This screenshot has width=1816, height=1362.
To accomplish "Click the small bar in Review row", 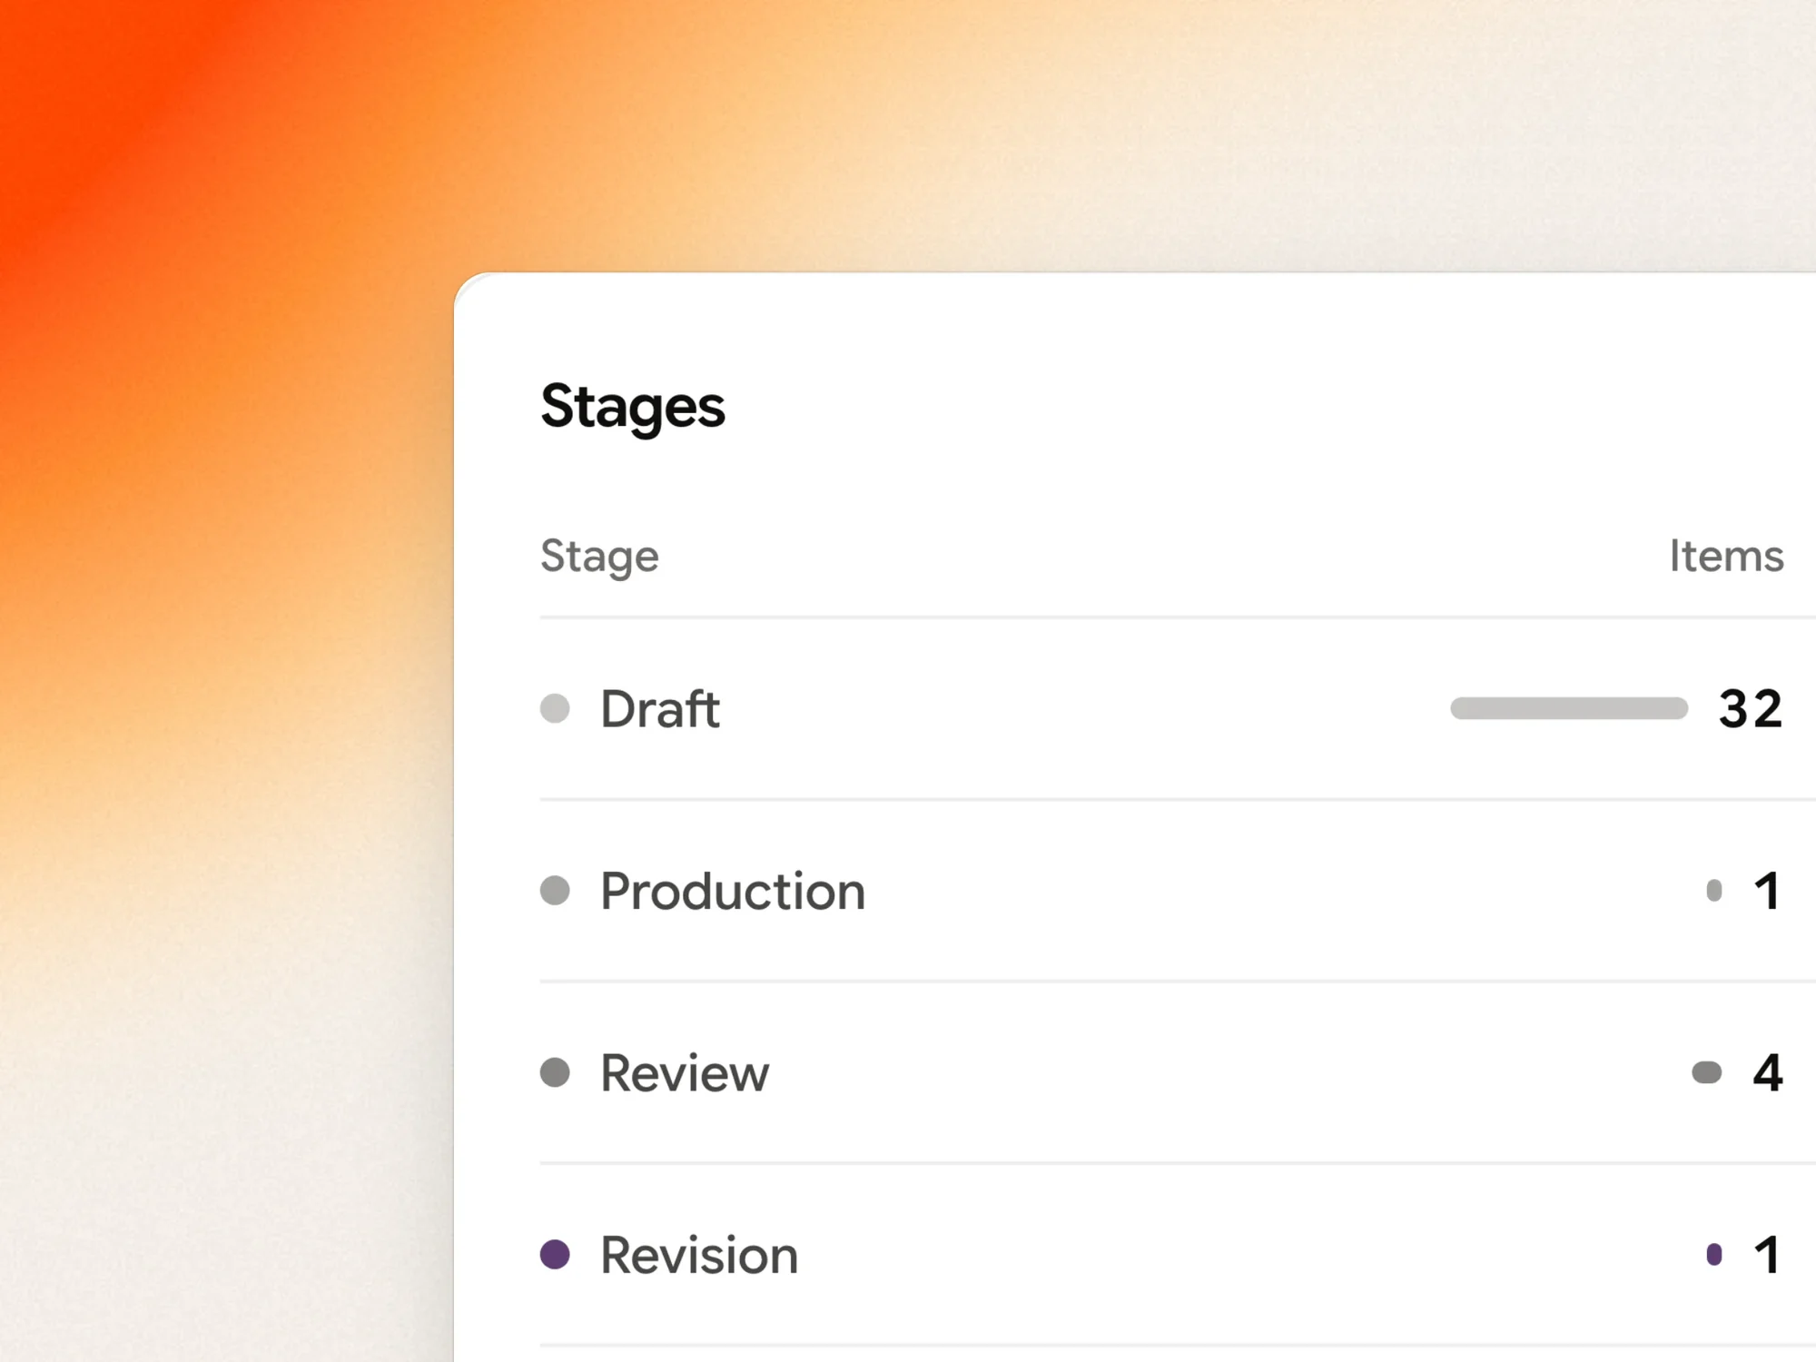I will click(x=1707, y=1072).
